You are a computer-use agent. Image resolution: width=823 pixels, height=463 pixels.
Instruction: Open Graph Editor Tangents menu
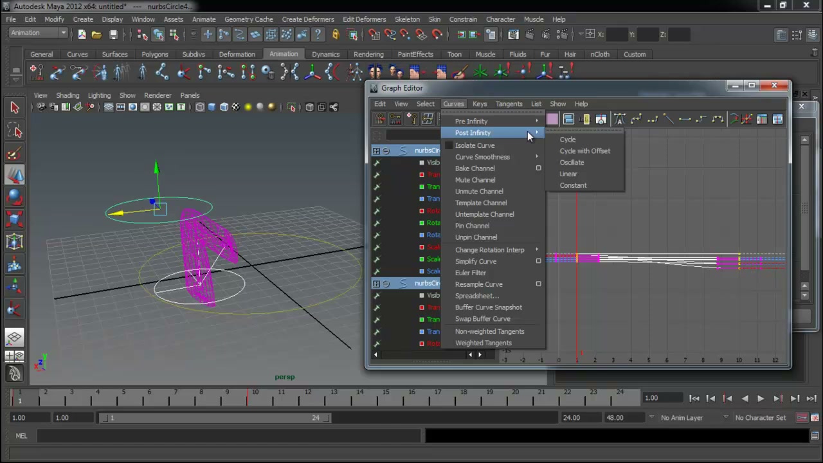click(x=509, y=104)
